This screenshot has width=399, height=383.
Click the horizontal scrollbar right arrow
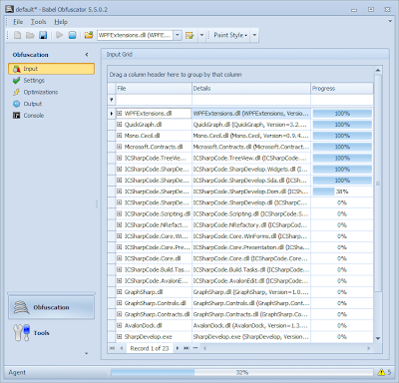(x=368, y=348)
